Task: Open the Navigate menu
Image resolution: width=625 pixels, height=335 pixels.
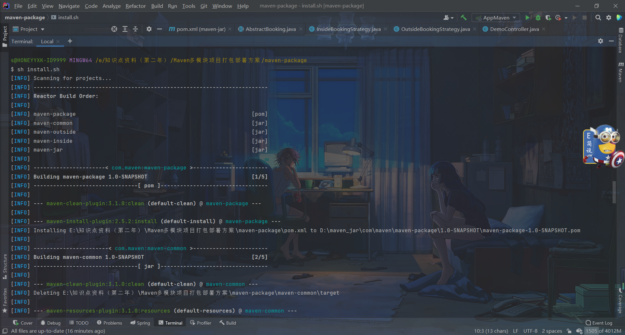Action: point(69,6)
